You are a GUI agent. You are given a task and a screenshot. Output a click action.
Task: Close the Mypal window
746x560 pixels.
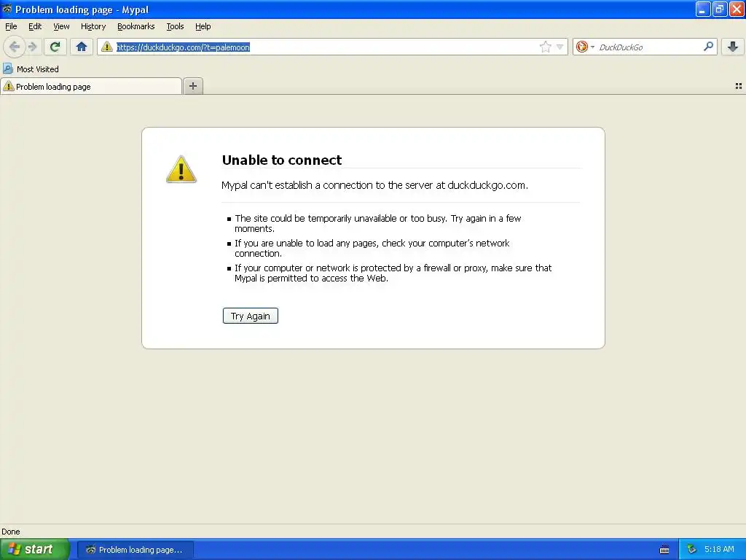tap(737, 9)
